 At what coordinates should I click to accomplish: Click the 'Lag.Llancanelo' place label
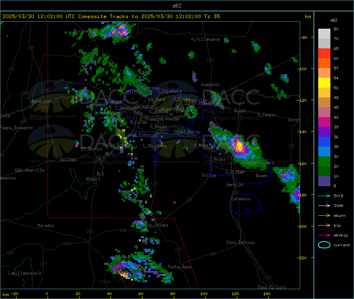(25, 273)
